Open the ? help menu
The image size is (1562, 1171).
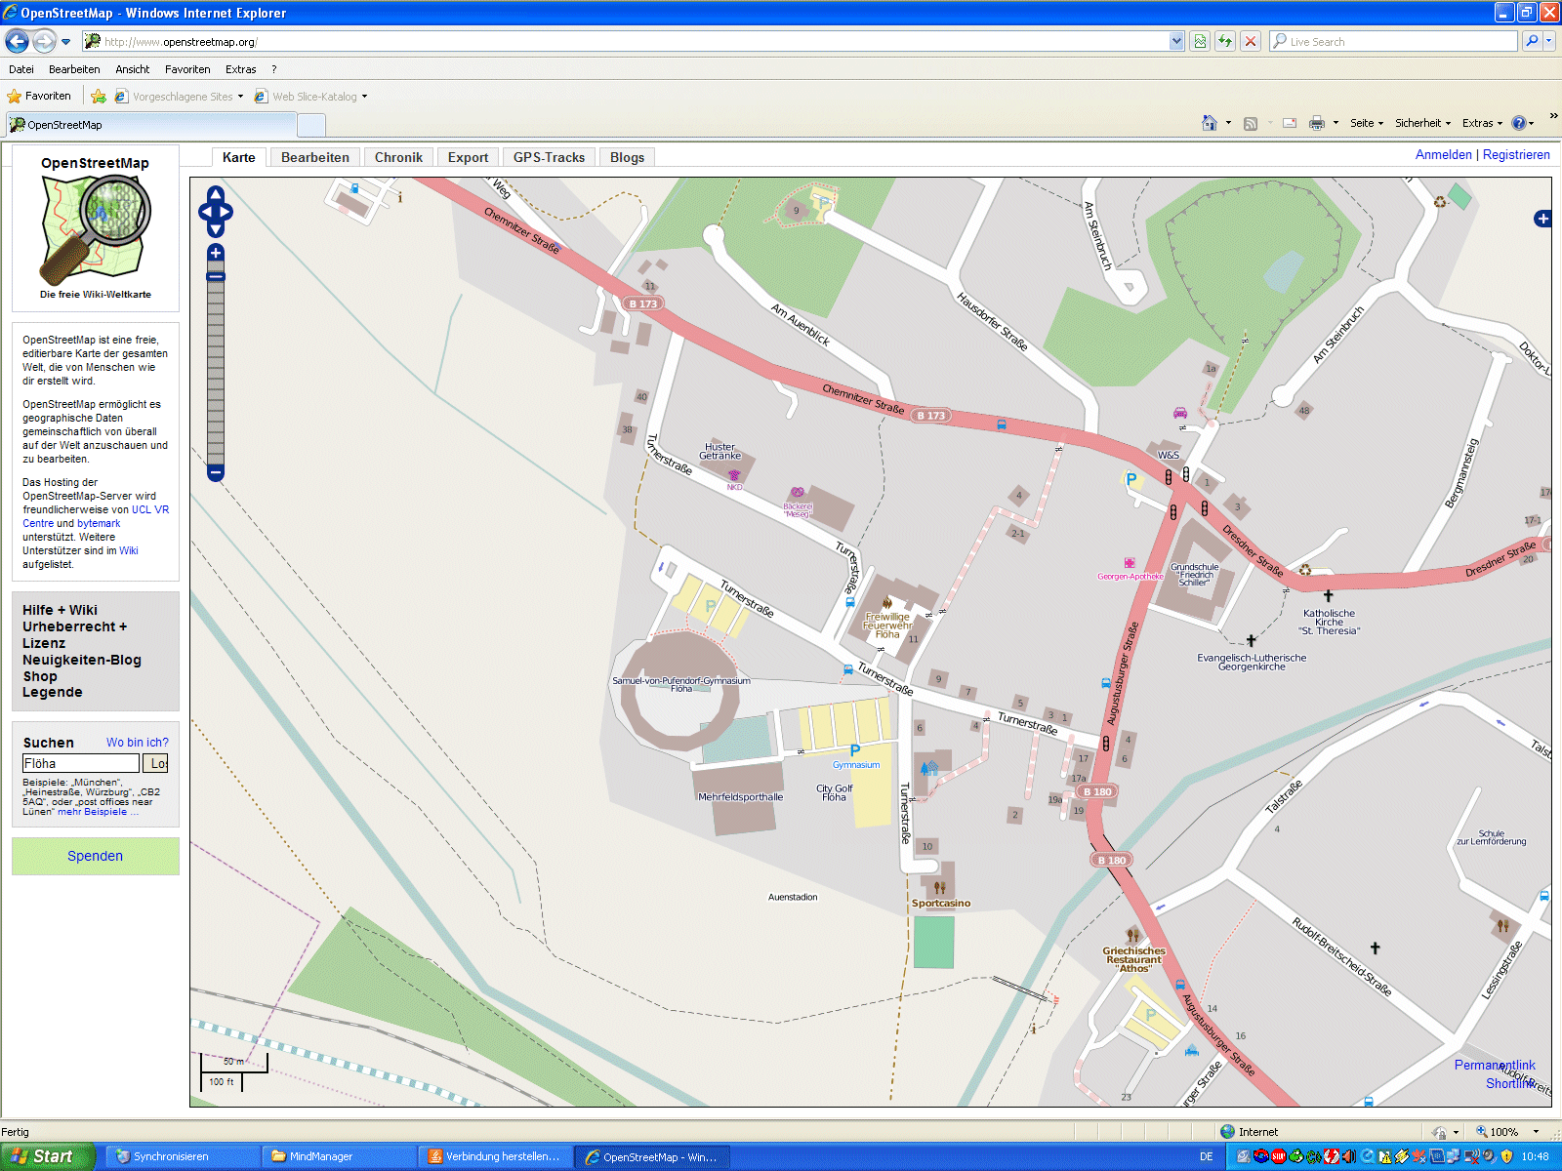pyautogui.click(x=274, y=69)
